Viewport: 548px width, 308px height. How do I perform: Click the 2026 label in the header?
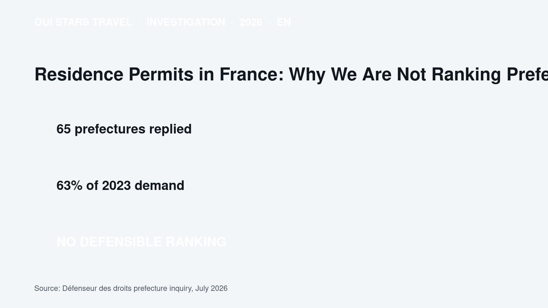pyautogui.click(x=251, y=22)
